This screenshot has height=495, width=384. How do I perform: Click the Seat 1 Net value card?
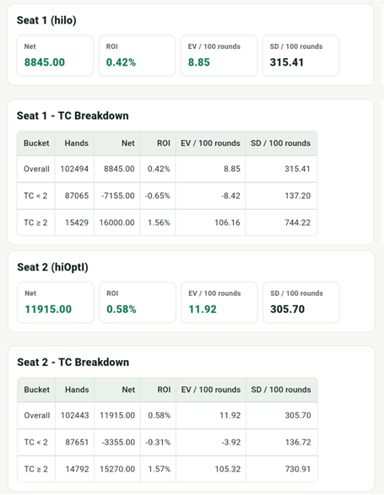coord(55,56)
